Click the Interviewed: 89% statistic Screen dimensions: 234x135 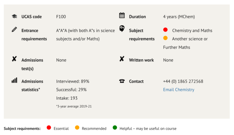coord(73,81)
